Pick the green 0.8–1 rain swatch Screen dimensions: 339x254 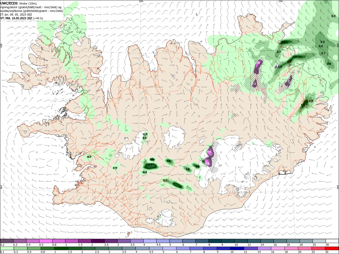pyautogui.click(x=48, y=248)
